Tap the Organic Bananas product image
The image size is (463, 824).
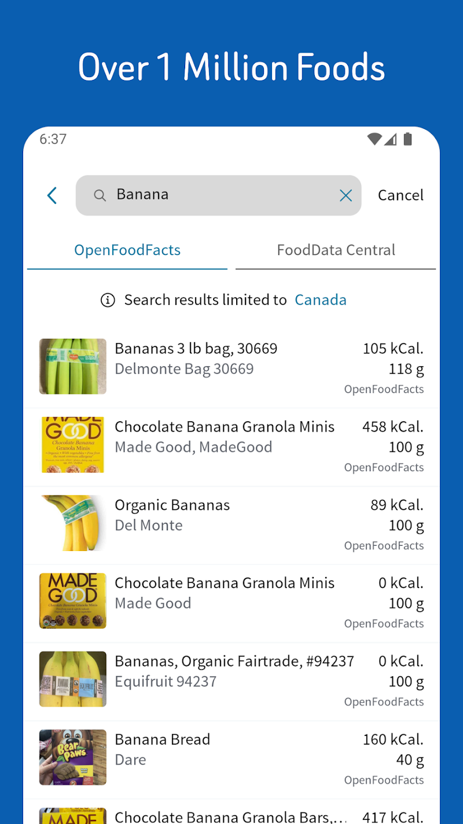point(73,523)
